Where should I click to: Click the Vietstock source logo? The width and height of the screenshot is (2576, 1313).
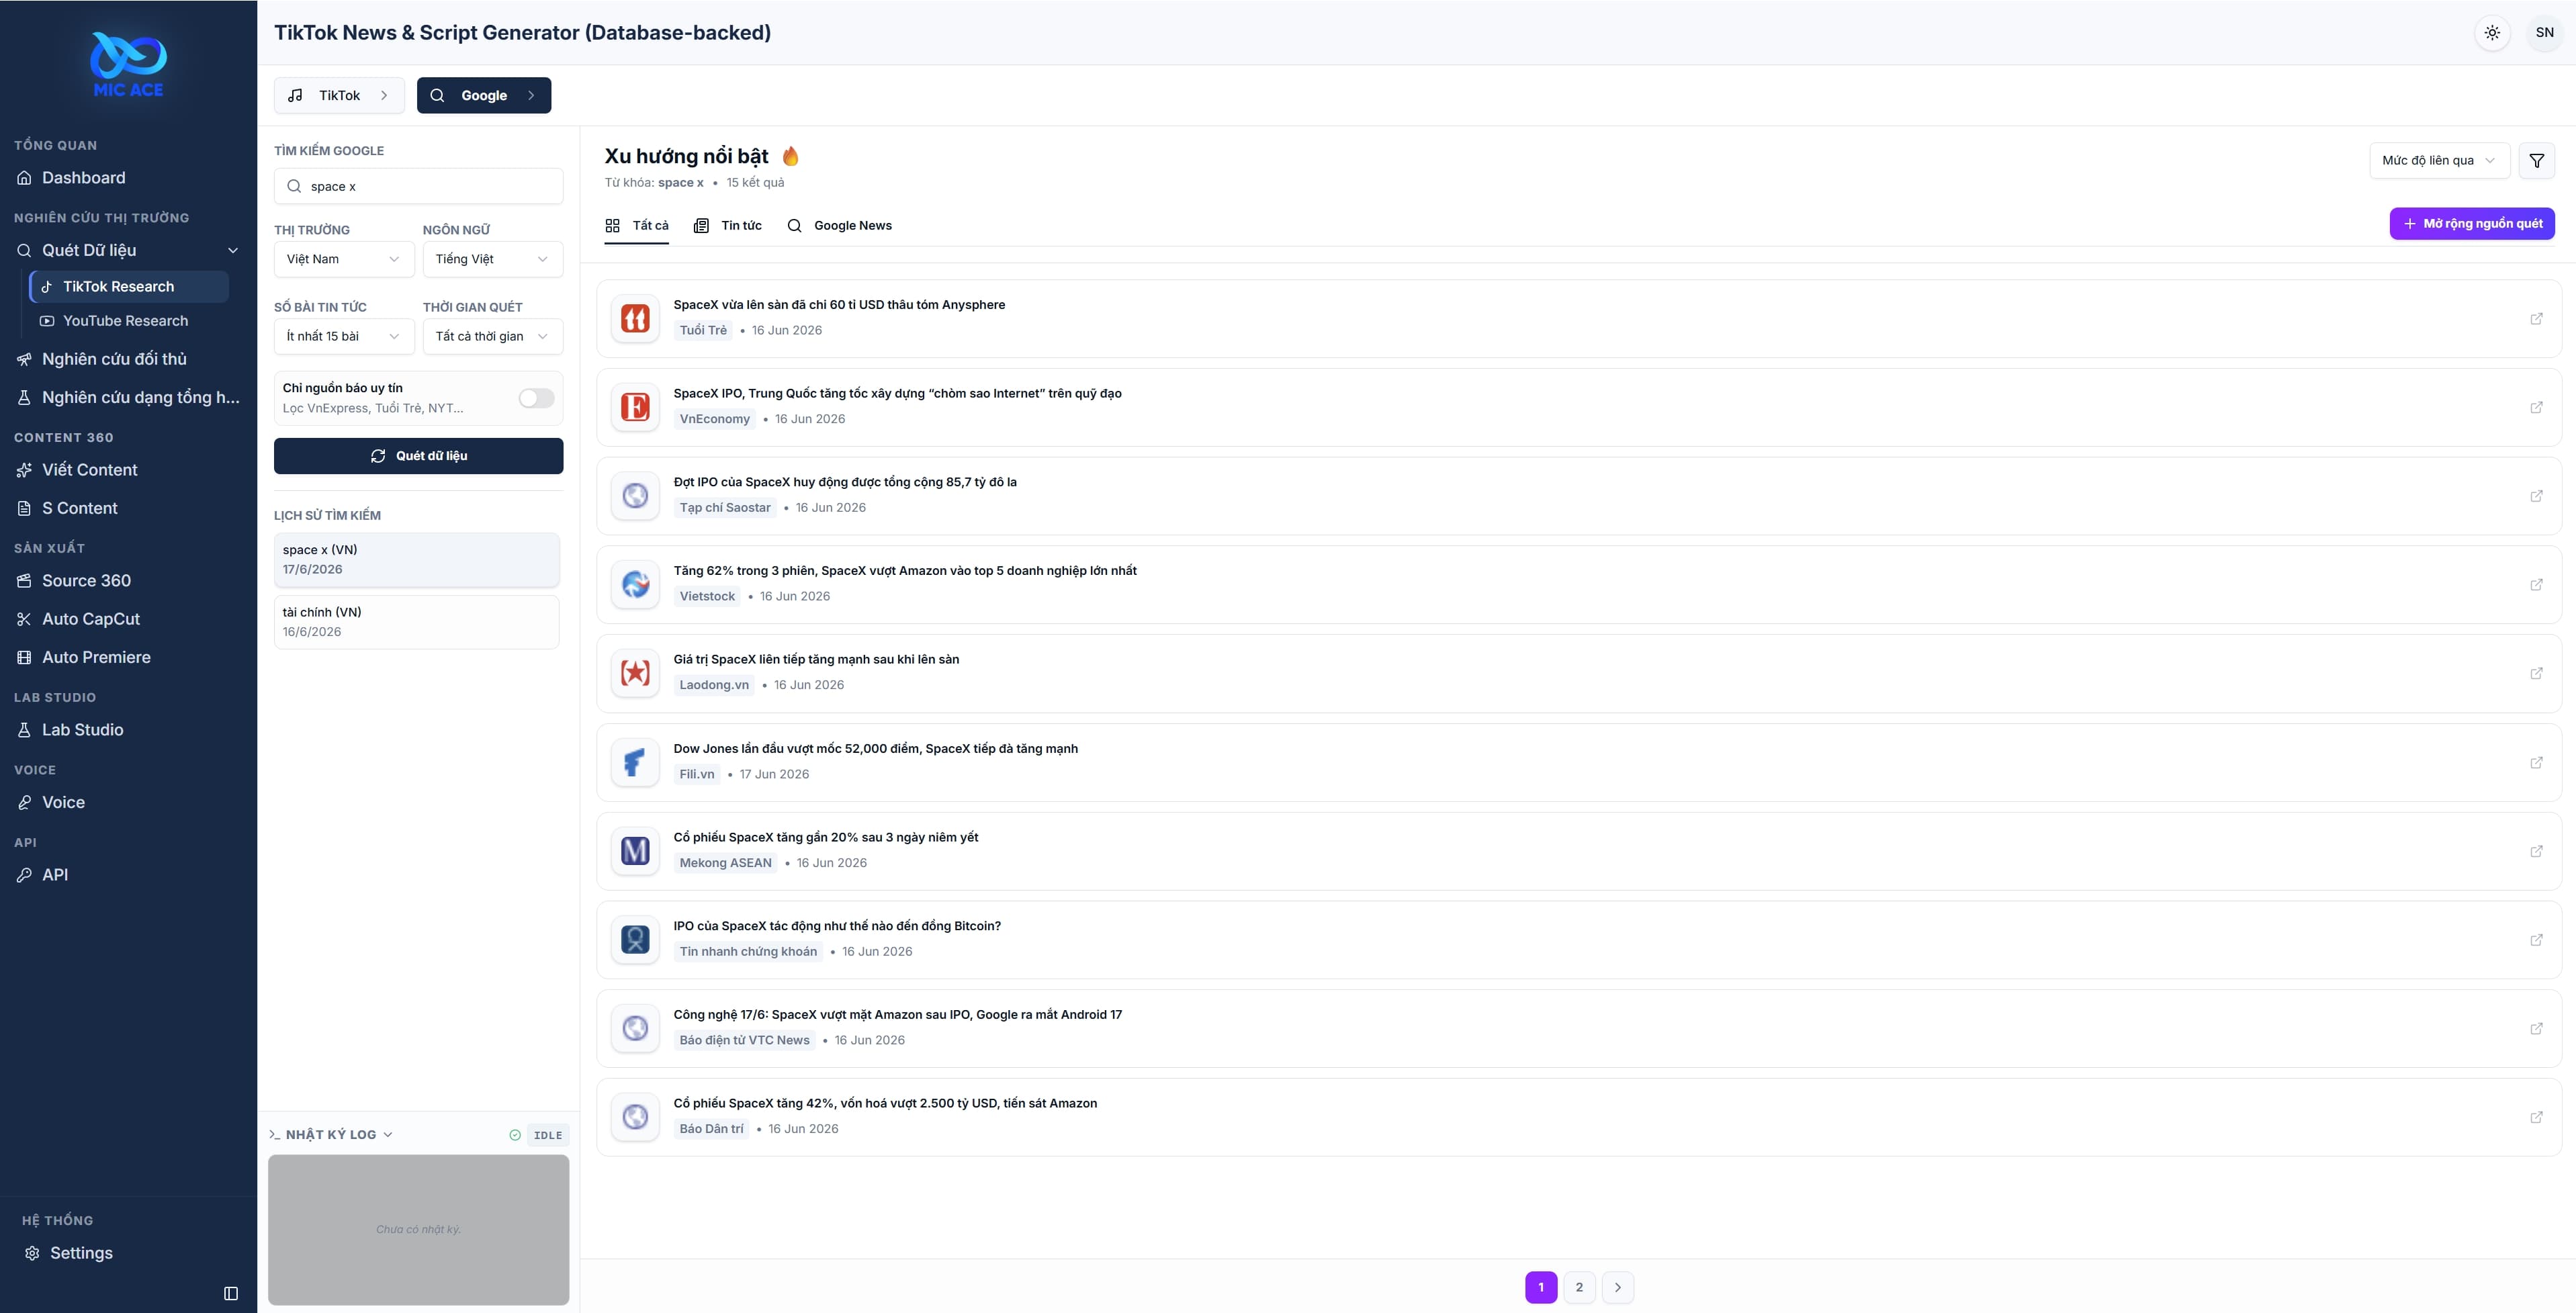[x=635, y=584]
